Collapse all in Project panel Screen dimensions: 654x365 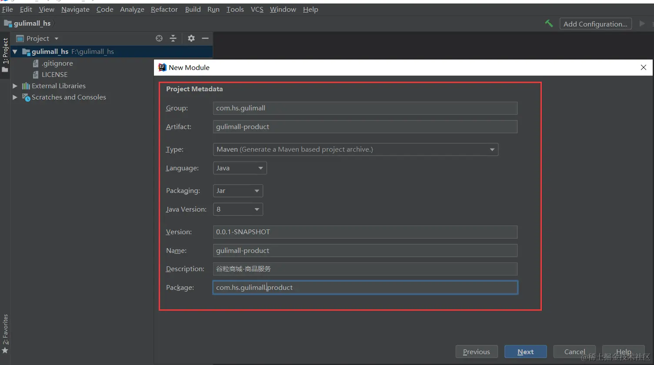(173, 38)
